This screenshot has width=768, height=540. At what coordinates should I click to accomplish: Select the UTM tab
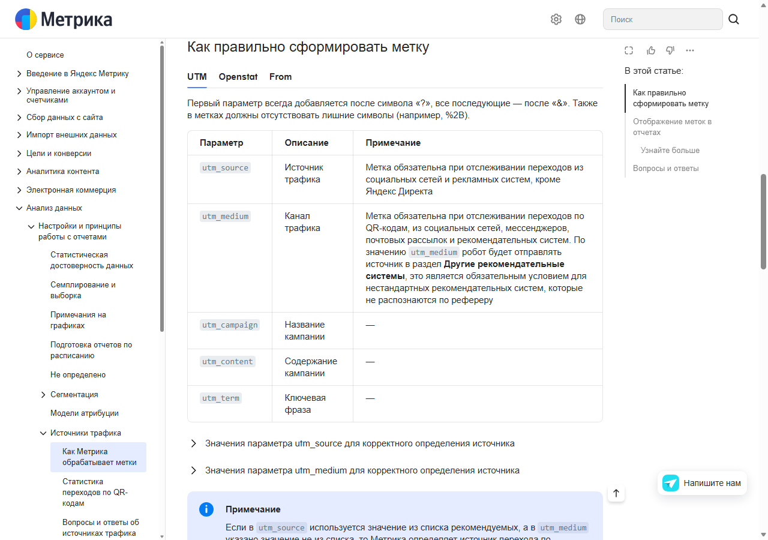197,77
